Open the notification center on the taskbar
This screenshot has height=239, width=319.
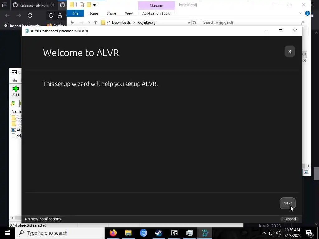309,233
